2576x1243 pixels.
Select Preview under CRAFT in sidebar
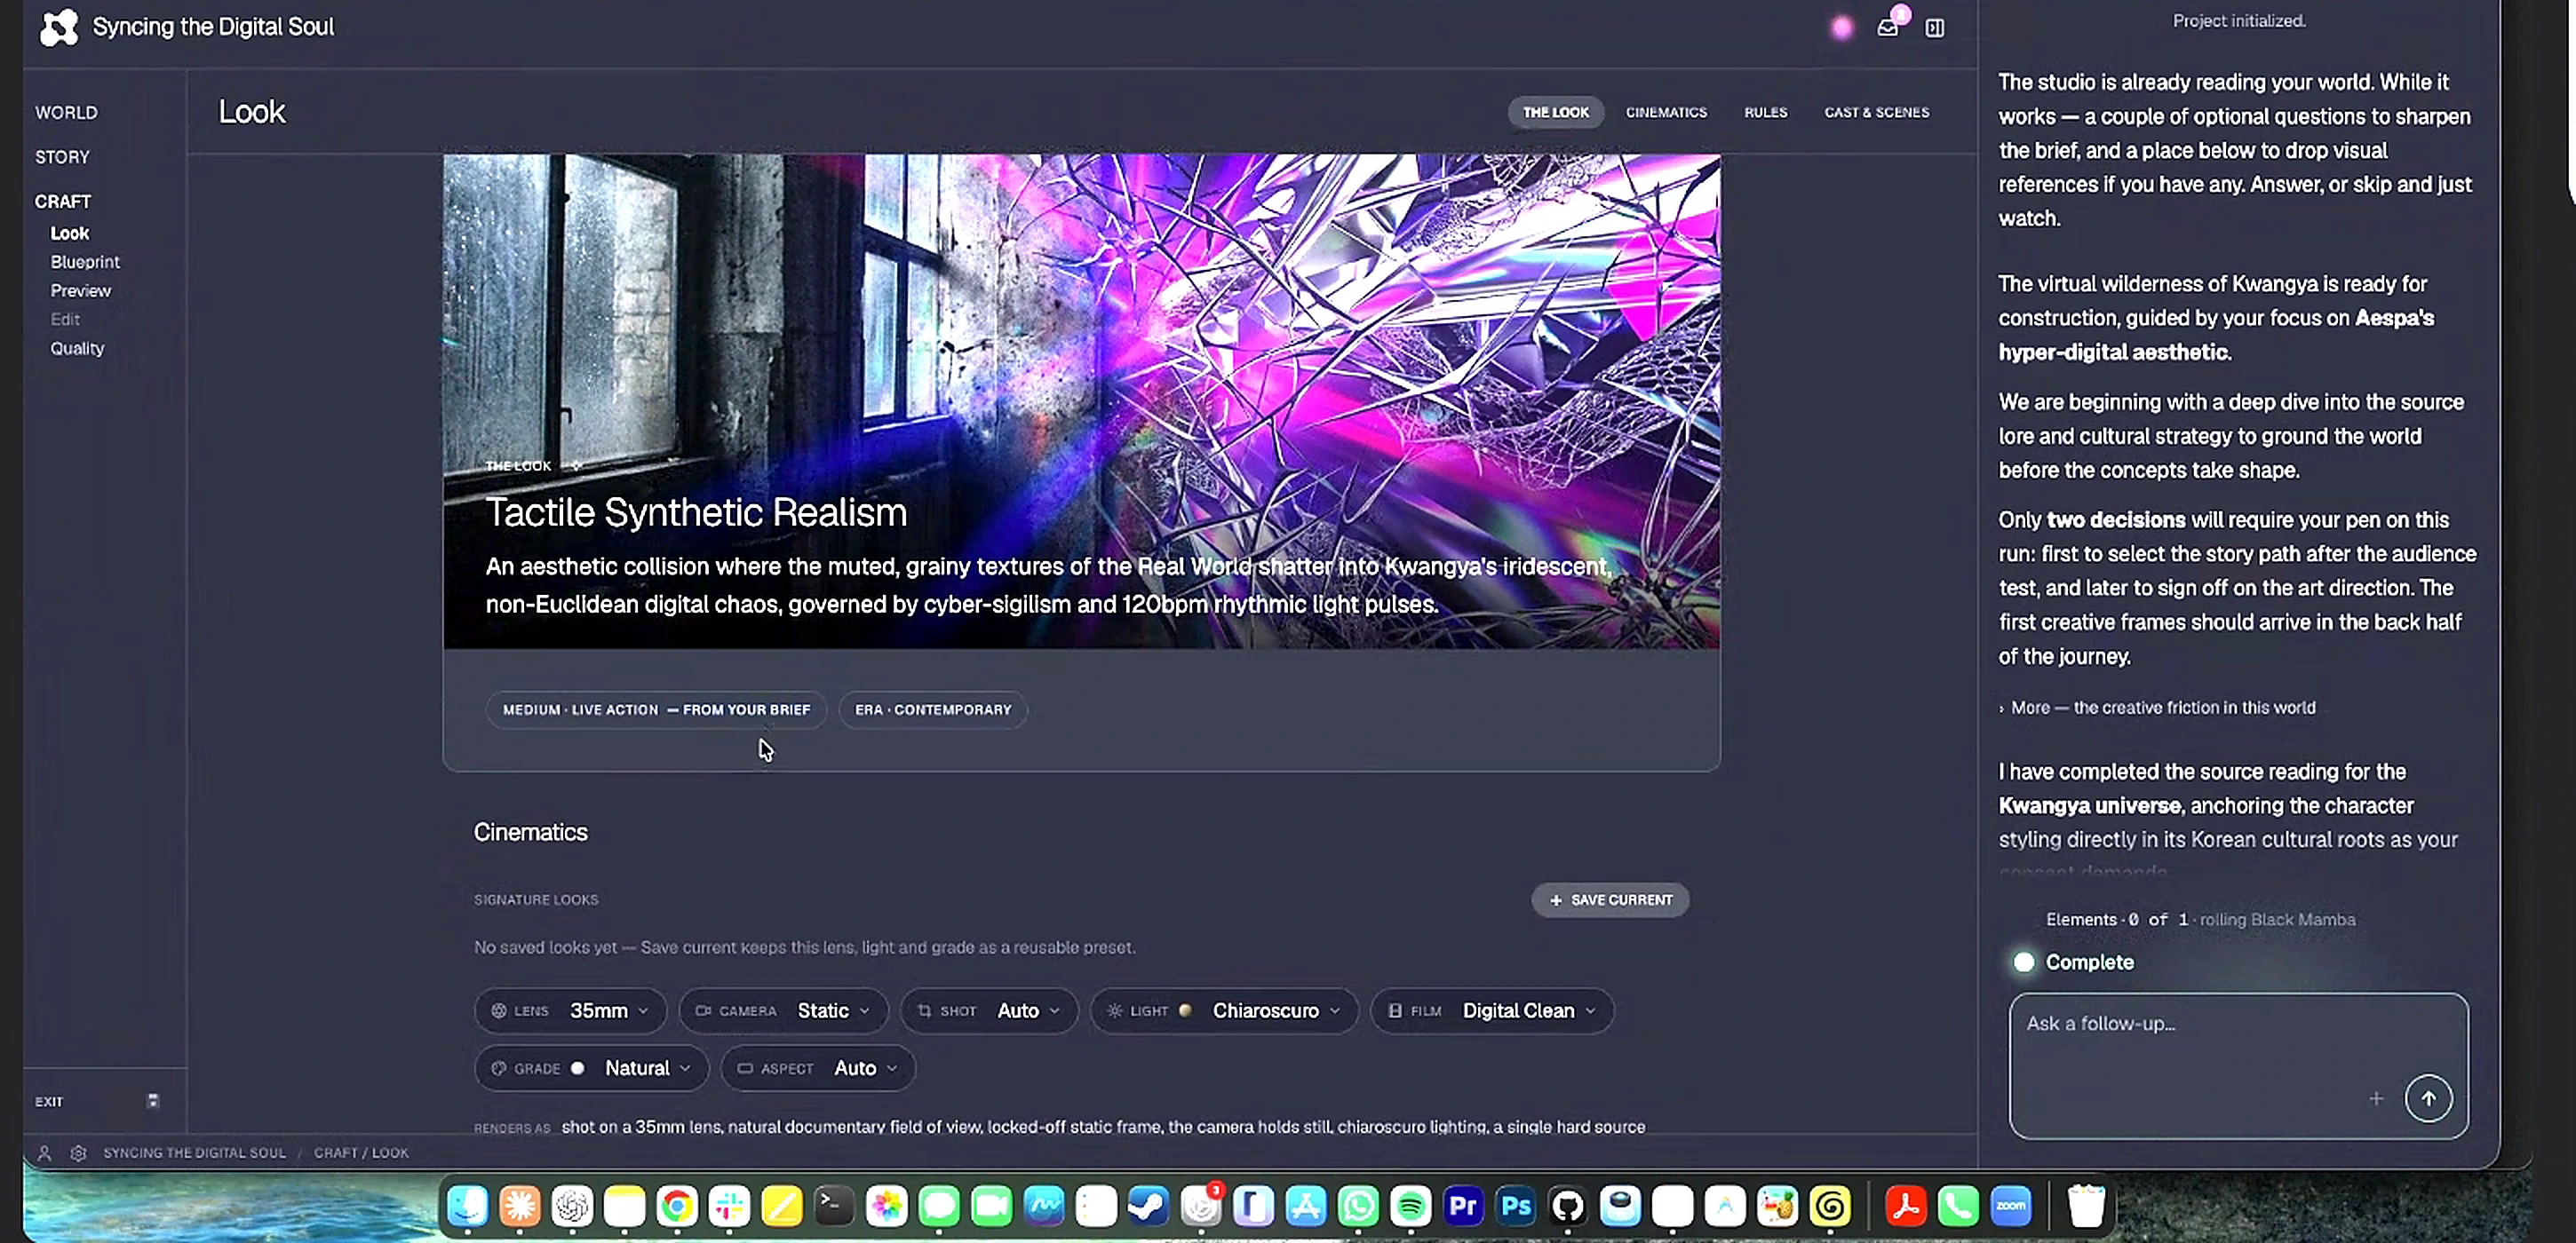[x=81, y=290]
